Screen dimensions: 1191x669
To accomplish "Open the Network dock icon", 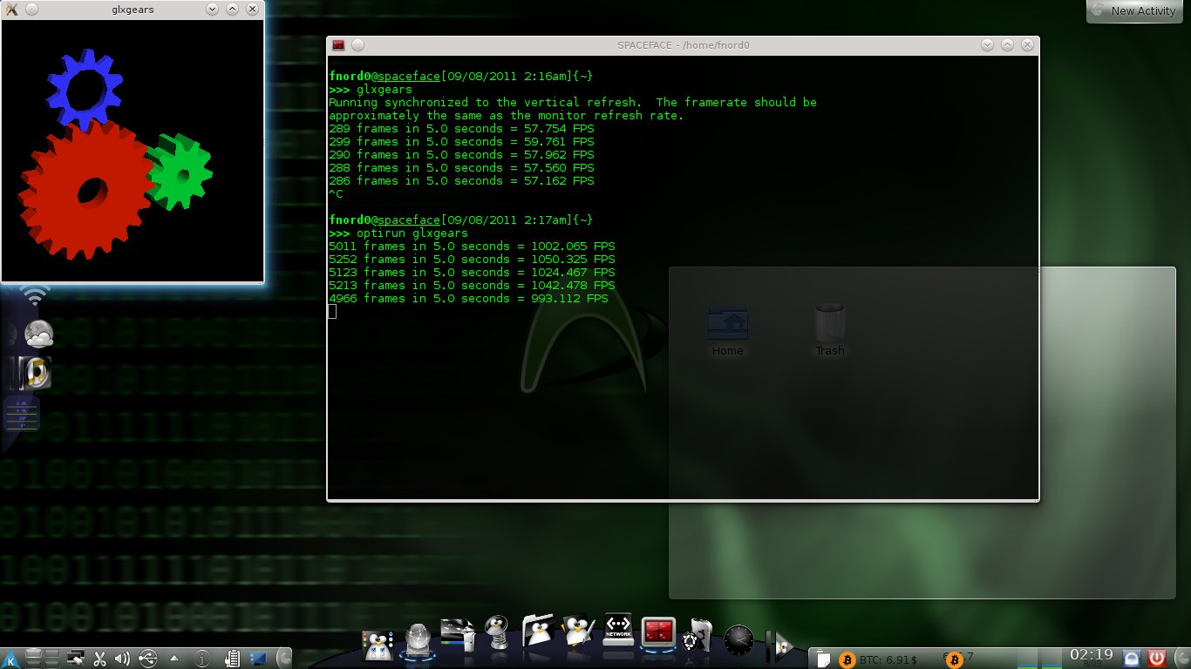I will [x=618, y=629].
